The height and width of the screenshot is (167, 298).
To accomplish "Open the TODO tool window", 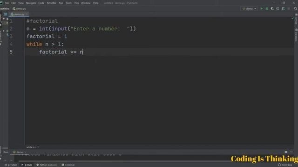I will pos(11,165).
